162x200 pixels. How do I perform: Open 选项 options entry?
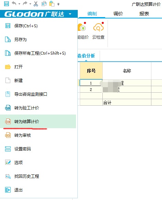click(38, 162)
